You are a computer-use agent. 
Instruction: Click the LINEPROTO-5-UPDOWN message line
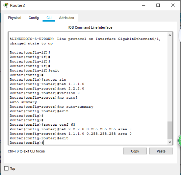pos(85,39)
